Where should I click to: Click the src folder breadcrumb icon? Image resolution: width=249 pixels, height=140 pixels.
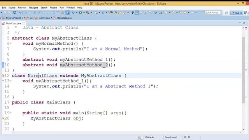pyautogui.click(x=27, y=18)
